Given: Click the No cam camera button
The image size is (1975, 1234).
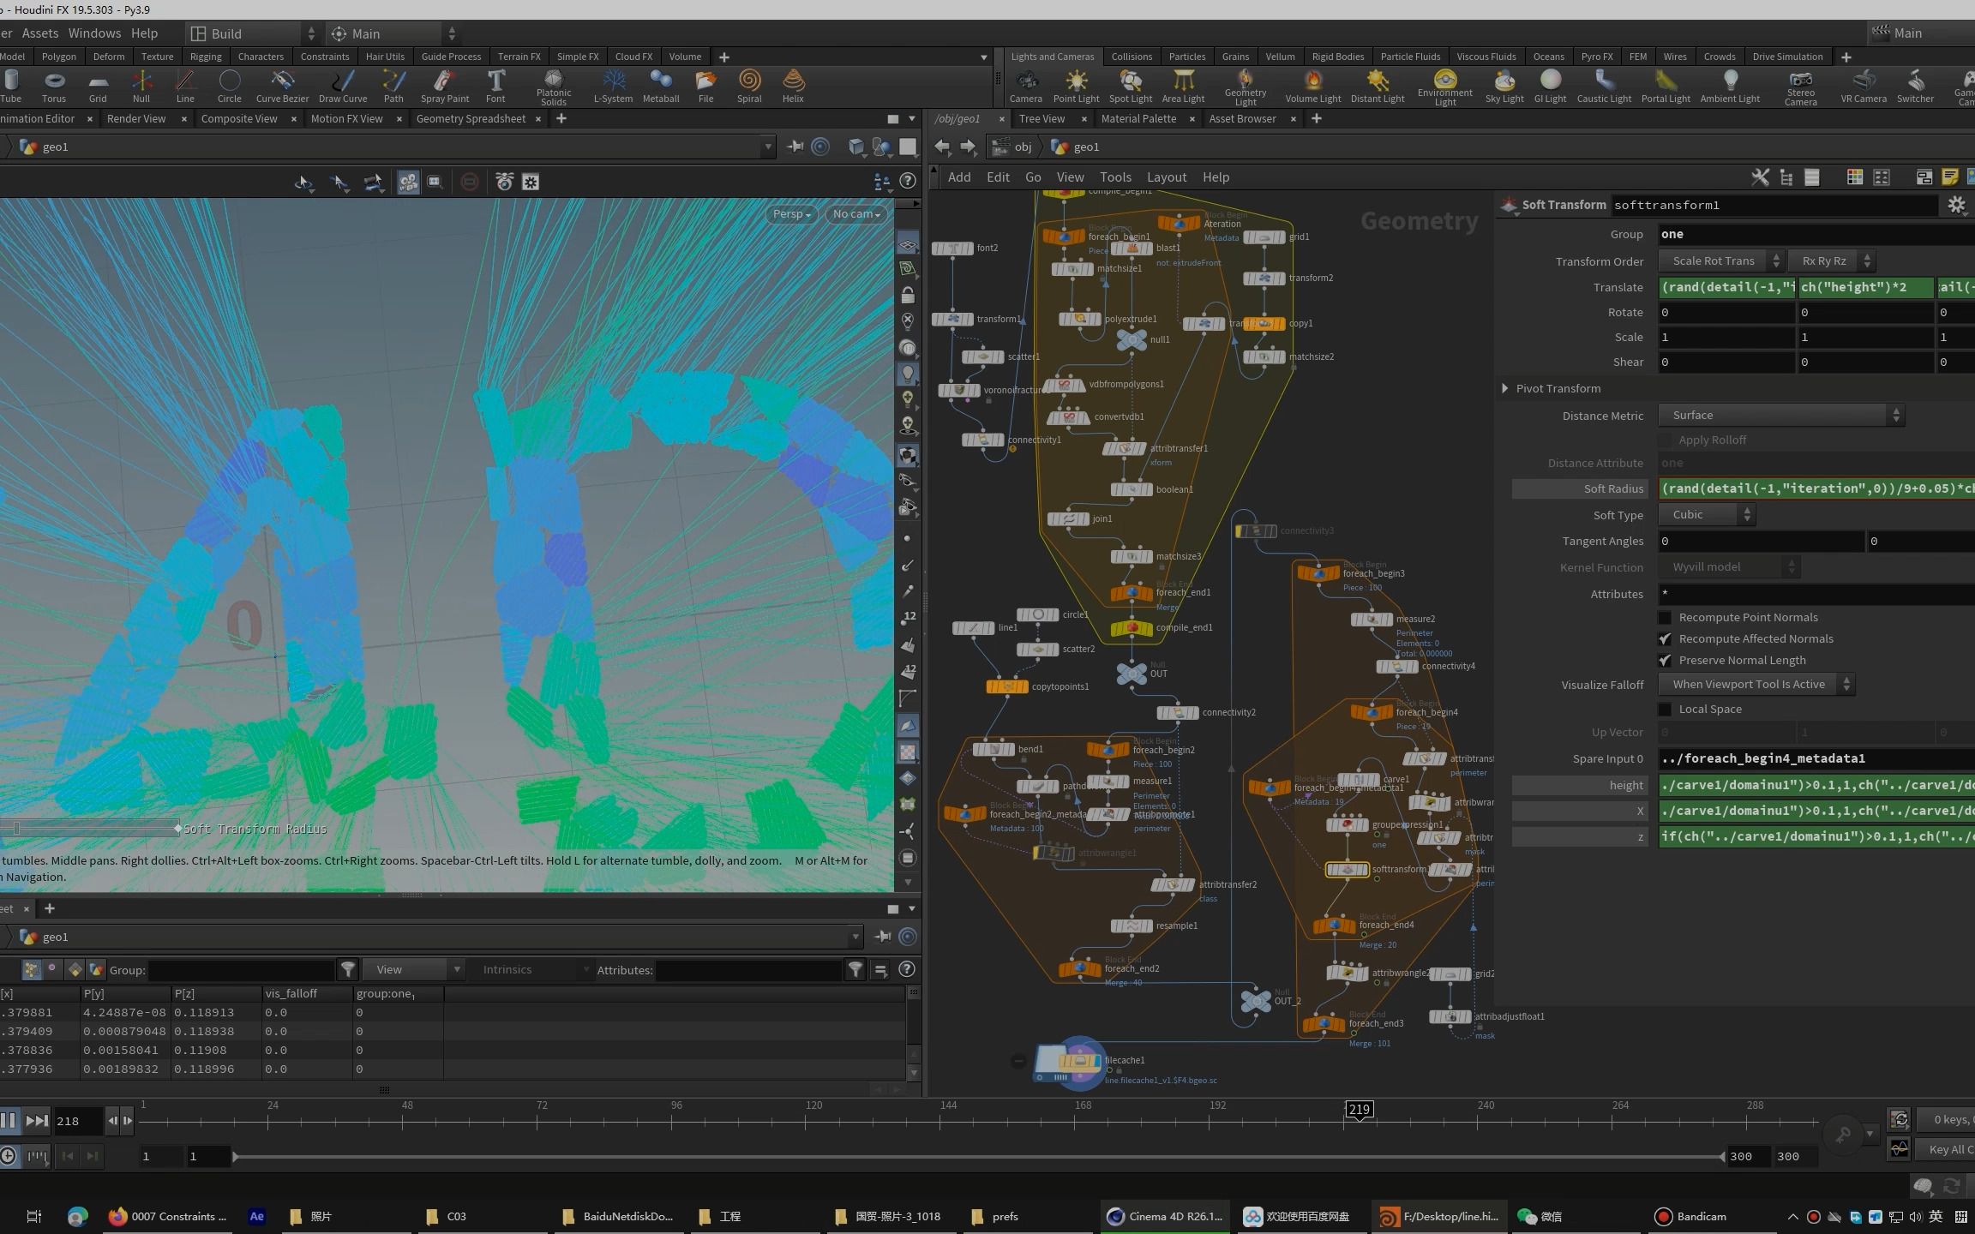Looking at the screenshot, I should click(856, 214).
